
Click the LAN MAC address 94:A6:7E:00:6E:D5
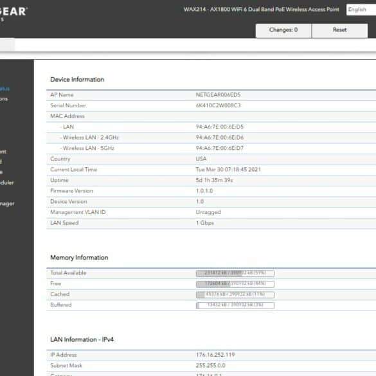click(x=220, y=127)
